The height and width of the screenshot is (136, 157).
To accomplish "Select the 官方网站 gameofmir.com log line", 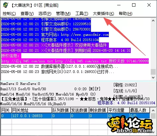I will tap(55, 34).
